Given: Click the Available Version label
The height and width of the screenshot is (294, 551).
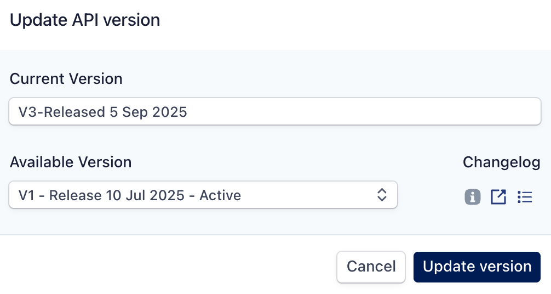Looking at the screenshot, I should tap(71, 162).
